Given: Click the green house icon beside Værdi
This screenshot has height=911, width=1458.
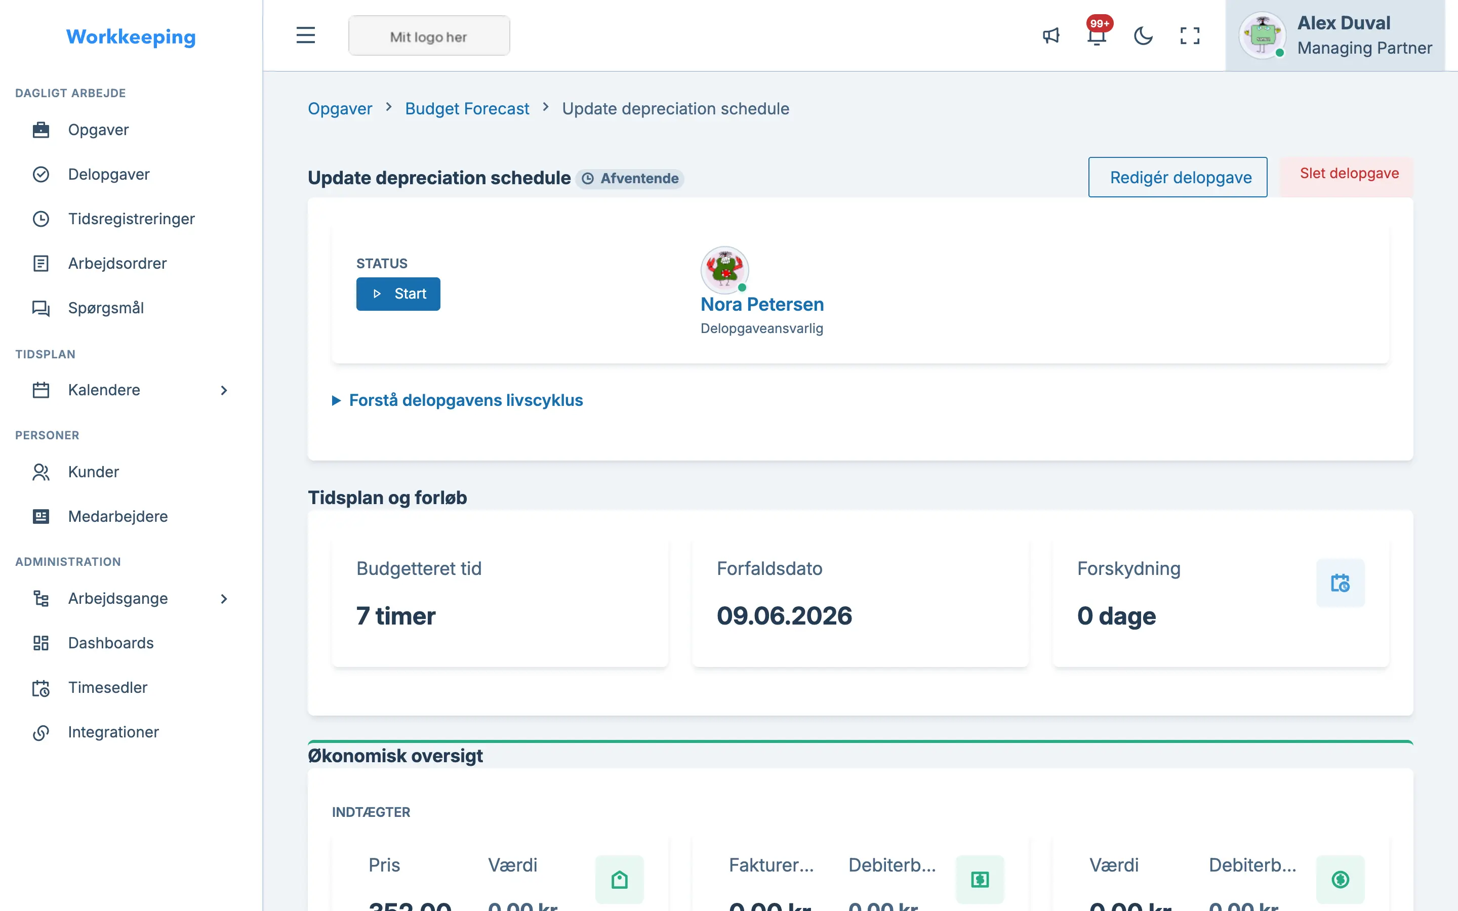Looking at the screenshot, I should tap(619, 879).
